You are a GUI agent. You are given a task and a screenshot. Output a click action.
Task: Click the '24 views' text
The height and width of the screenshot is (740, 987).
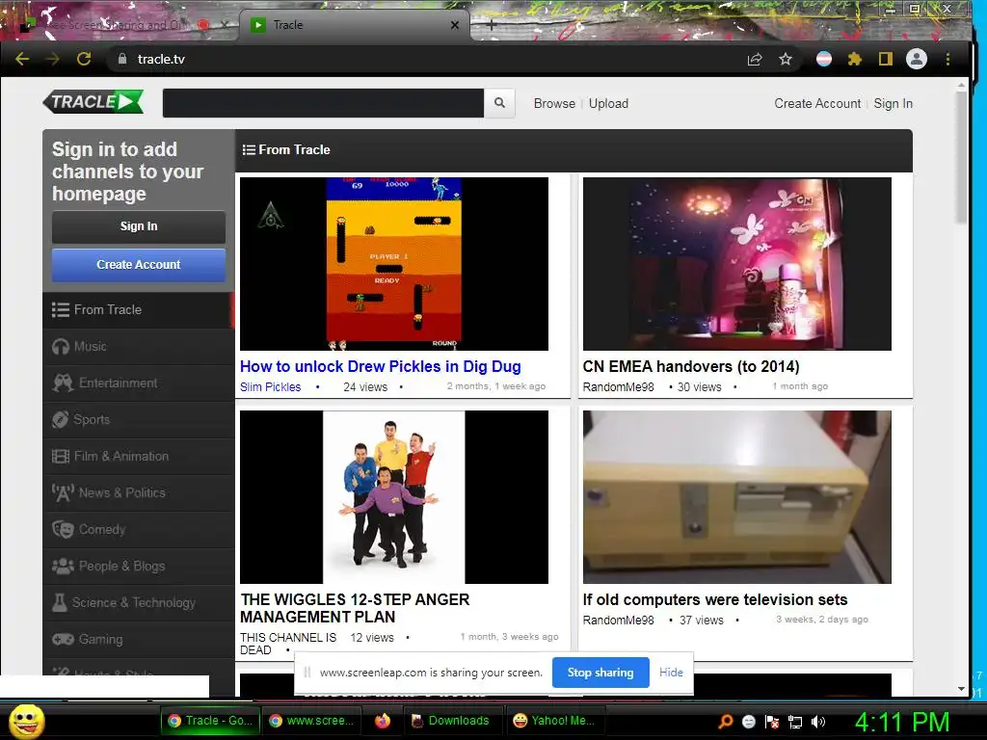click(365, 387)
